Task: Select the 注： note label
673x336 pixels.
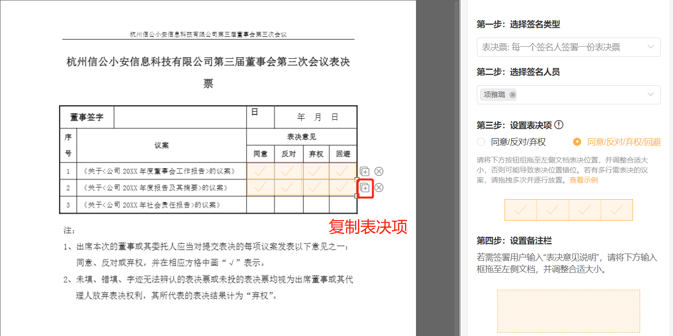Action: coord(69,231)
